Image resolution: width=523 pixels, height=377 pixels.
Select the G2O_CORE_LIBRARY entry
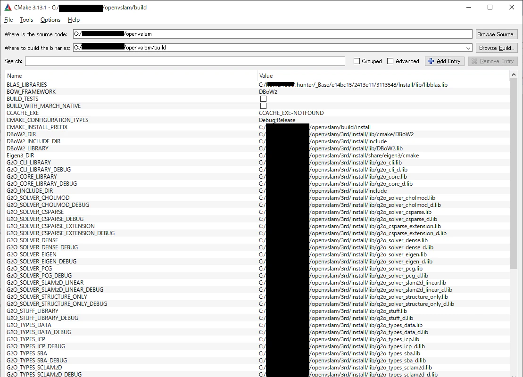pos(32,177)
